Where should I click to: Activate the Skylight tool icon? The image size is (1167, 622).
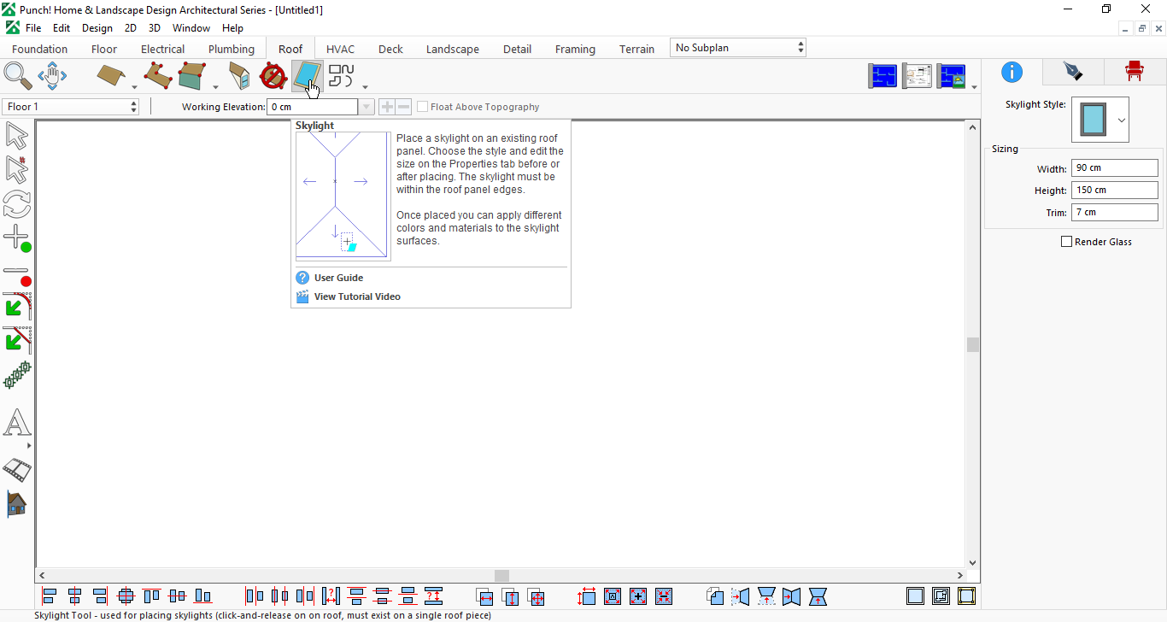point(306,76)
